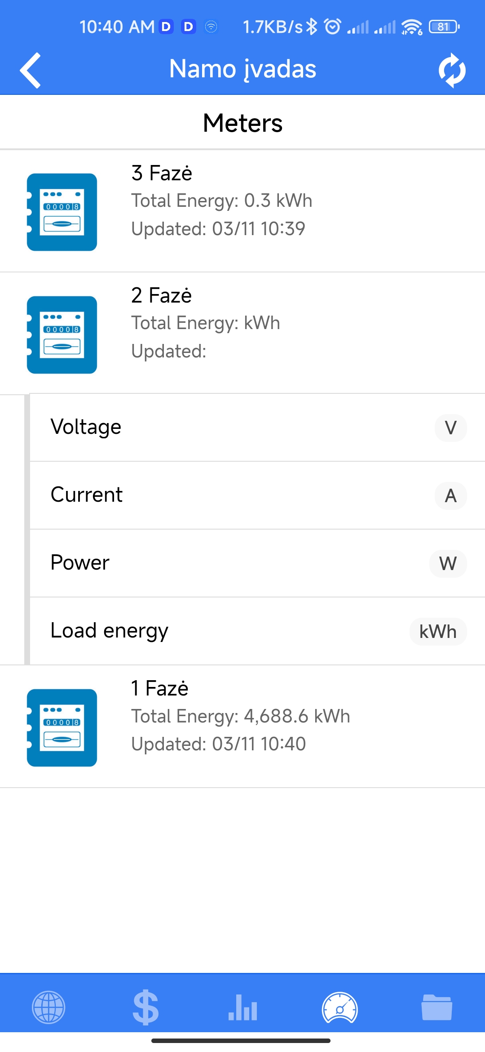Tap the kWh unit badge
Viewport: 485px width, 1052px height.
pos(438,632)
